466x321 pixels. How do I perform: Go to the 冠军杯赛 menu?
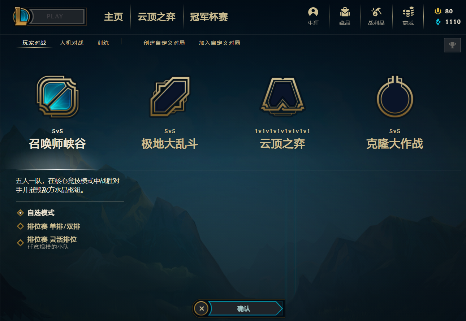[209, 17]
